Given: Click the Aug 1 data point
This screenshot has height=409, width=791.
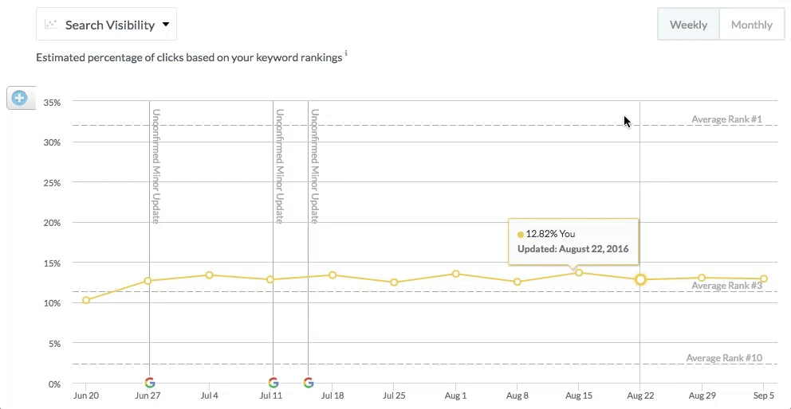Looking at the screenshot, I should click(455, 274).
